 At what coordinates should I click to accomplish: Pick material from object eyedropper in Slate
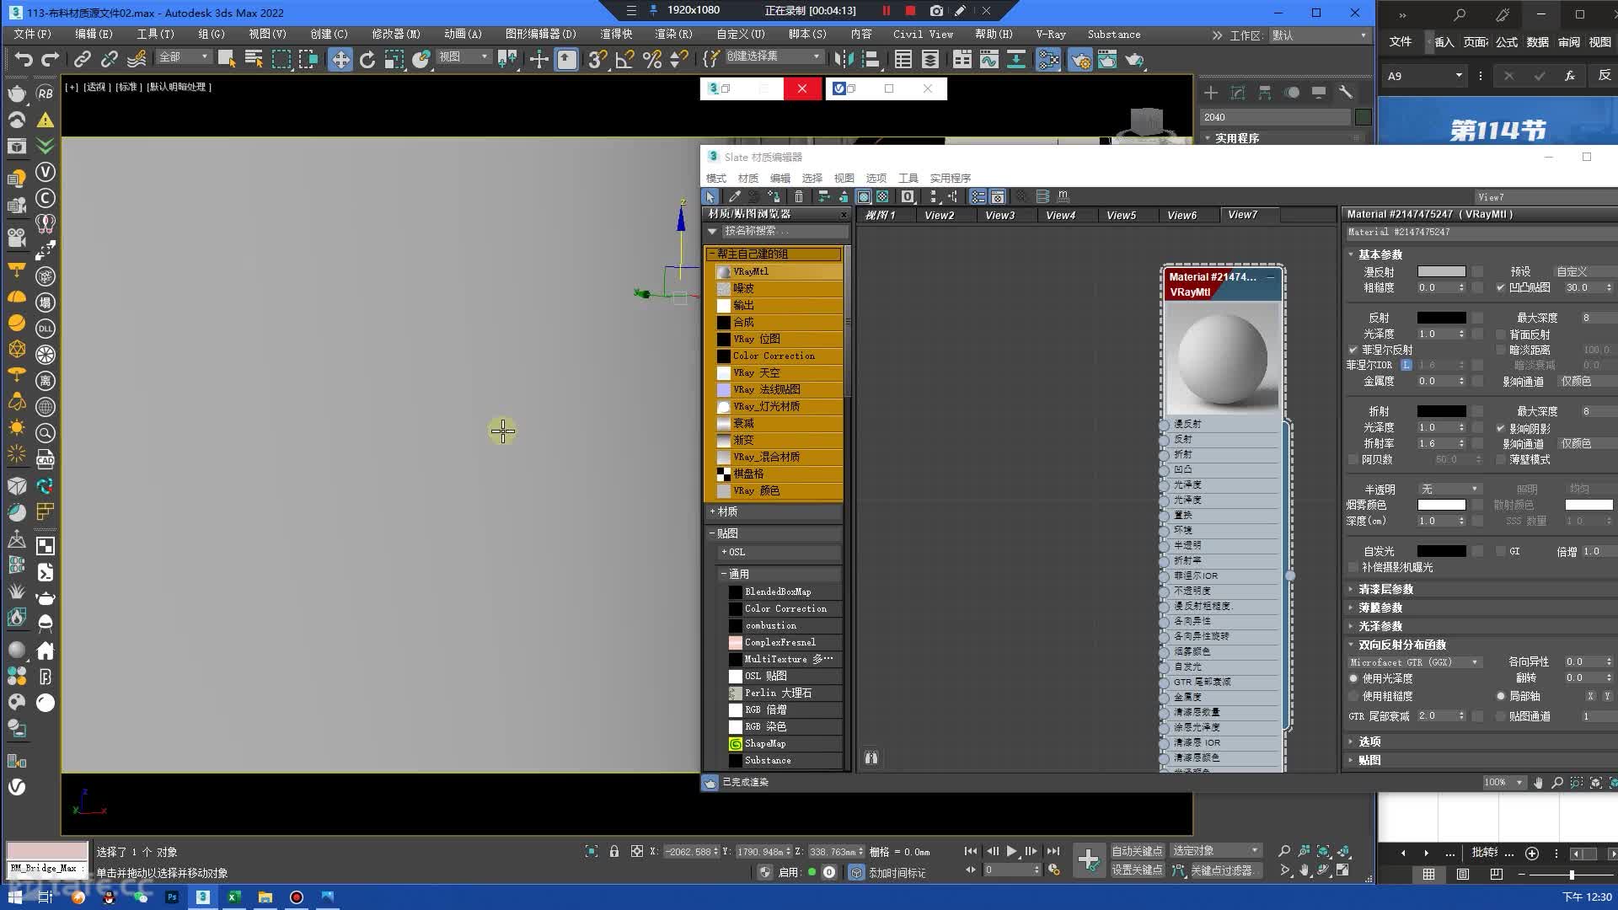tap(734, 196)
